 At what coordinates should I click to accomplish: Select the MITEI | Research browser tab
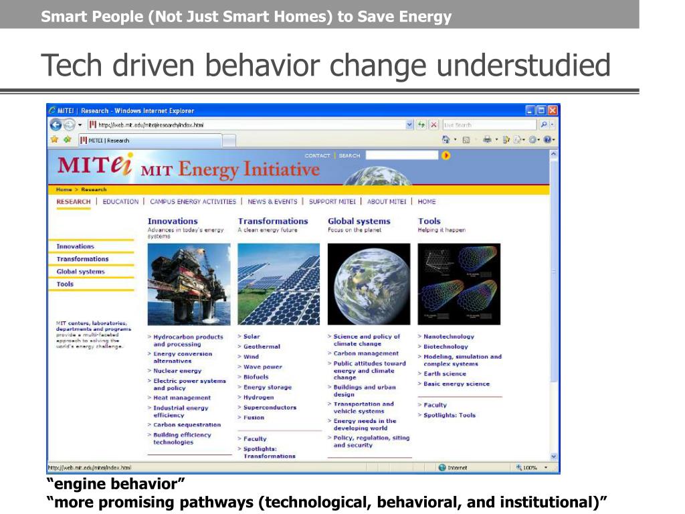(151, 141)
